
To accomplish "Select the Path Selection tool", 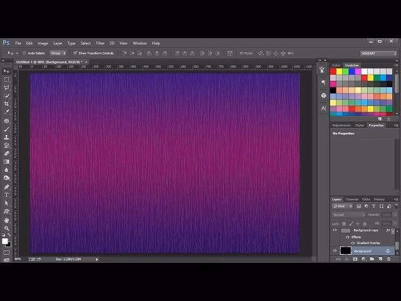I will tap(7, 203).
